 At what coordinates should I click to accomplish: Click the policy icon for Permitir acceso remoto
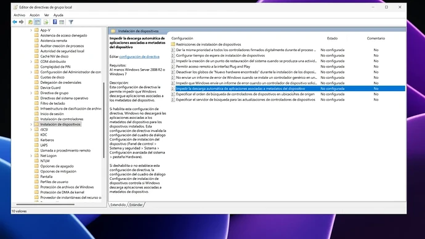173,67
